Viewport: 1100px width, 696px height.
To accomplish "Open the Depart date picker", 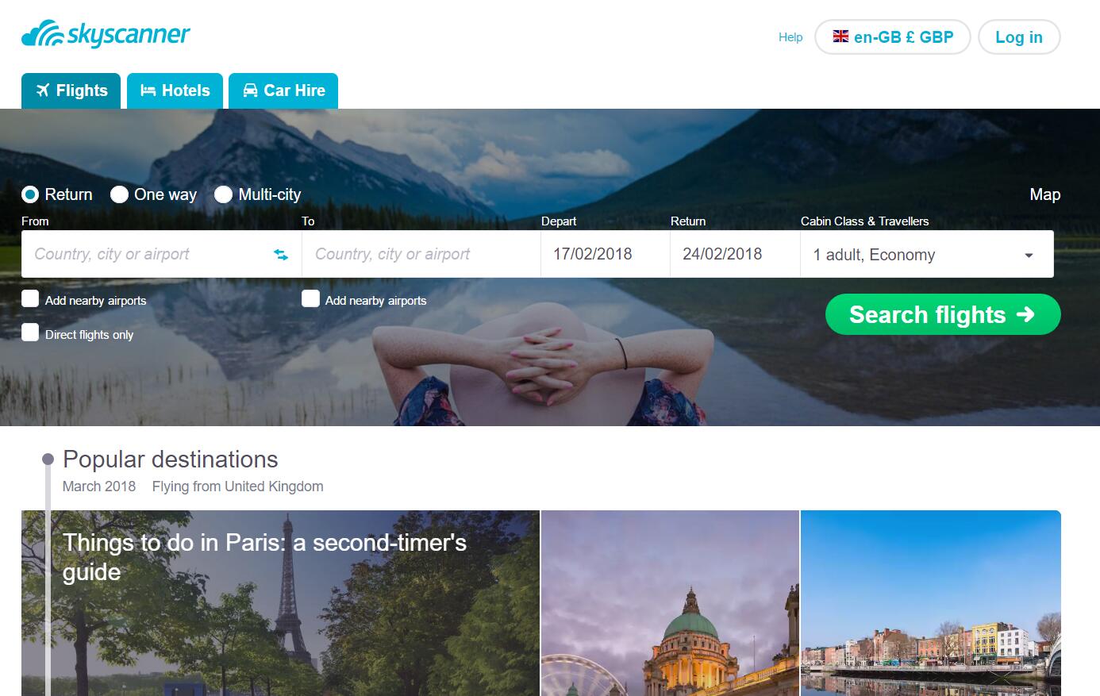I will tap(606, 254).
